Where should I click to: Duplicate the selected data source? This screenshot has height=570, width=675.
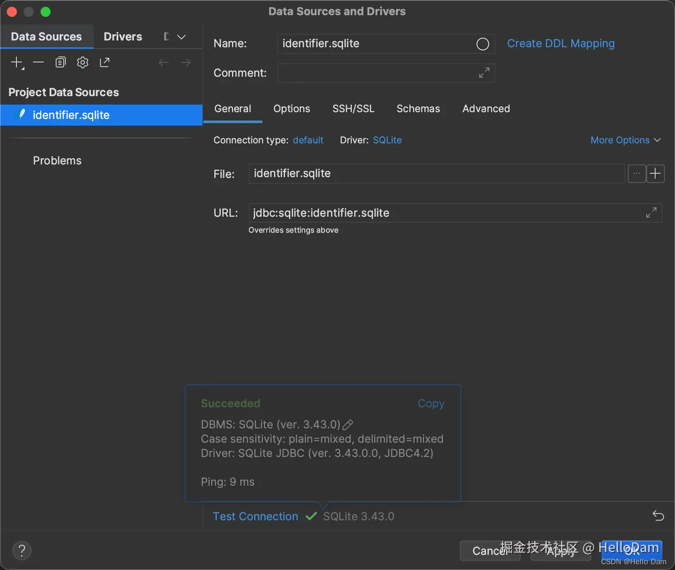(61, 62)
